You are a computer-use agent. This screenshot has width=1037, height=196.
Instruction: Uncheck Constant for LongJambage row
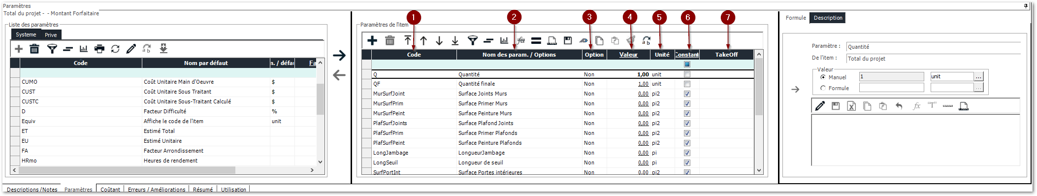[687, 153]
